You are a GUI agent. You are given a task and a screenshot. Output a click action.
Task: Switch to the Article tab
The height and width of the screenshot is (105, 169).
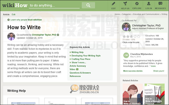6,15
